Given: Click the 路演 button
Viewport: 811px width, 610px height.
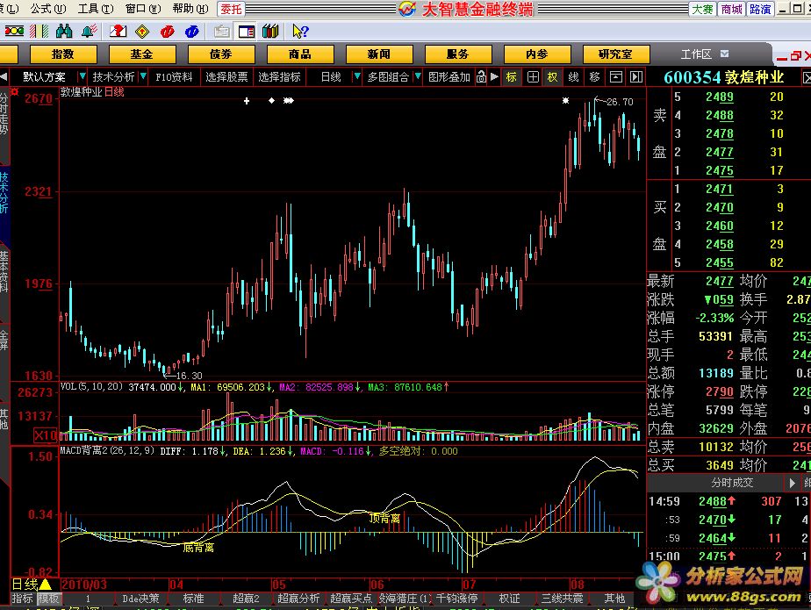Looking at the screenshot, I should (760, 10).
